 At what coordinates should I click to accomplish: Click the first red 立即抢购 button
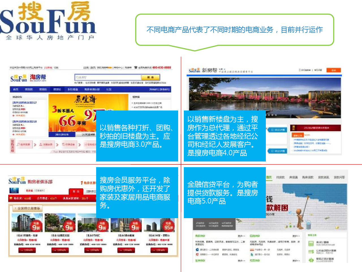tap(27, 250)
